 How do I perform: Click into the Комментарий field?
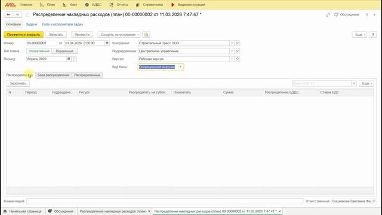tap(165, 201)
